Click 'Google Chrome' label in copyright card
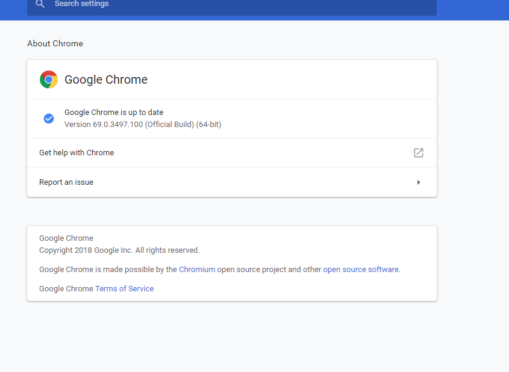Viewport: 509px width, 372px height. 66,238
